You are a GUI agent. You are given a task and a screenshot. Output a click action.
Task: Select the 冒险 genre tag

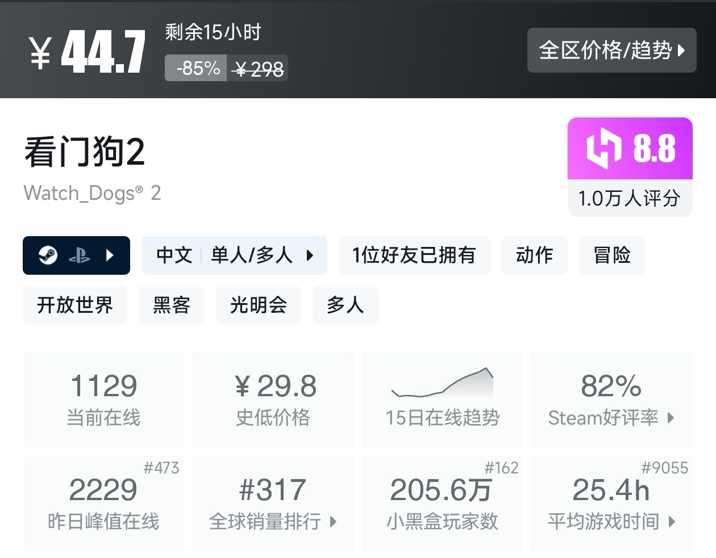pyautogui.click(x=612, y=255)
